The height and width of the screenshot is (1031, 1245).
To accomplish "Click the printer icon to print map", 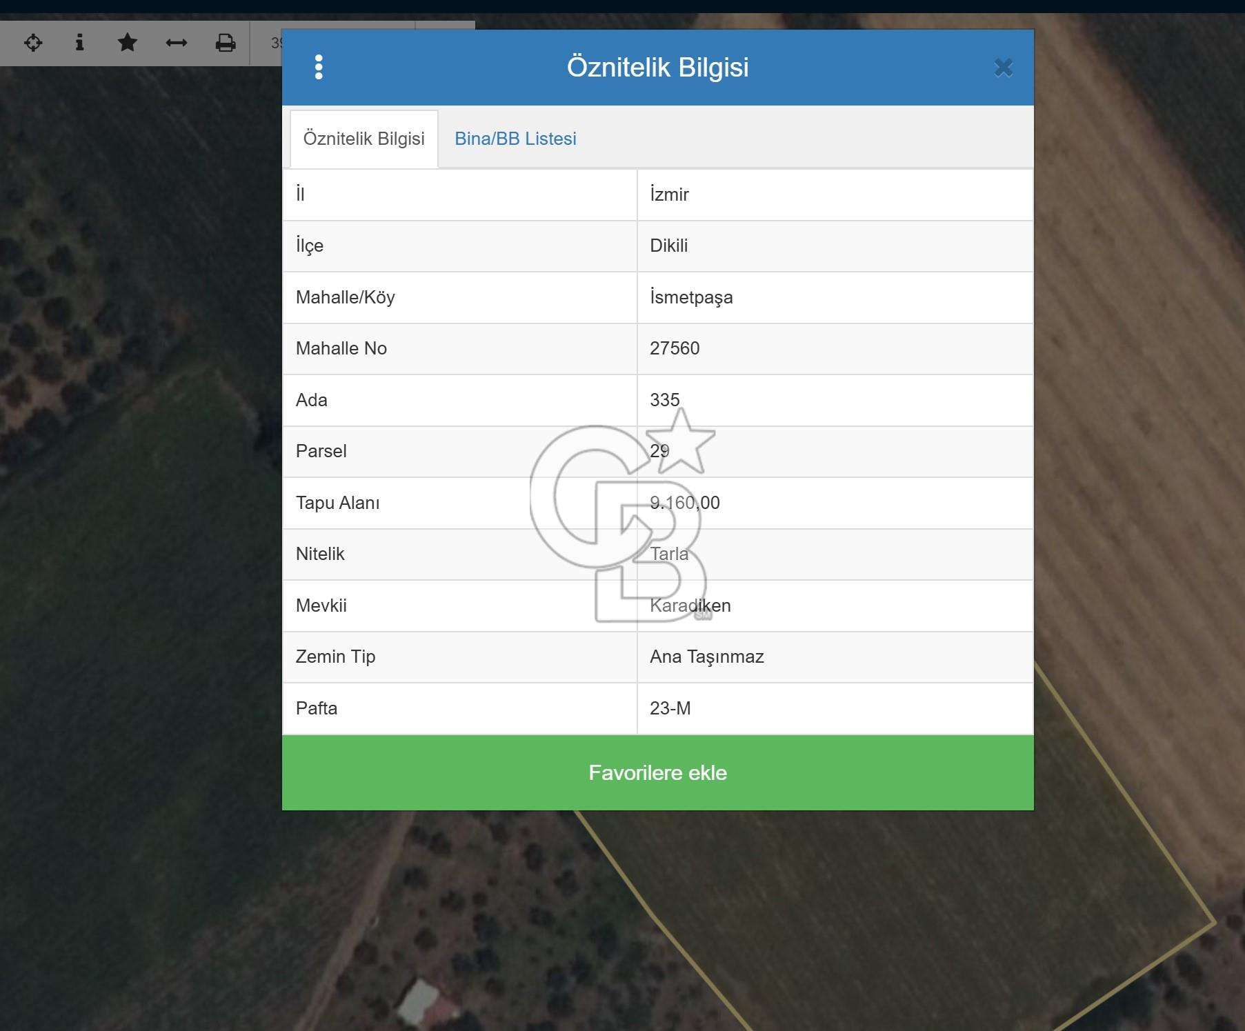I will [226, 43].
